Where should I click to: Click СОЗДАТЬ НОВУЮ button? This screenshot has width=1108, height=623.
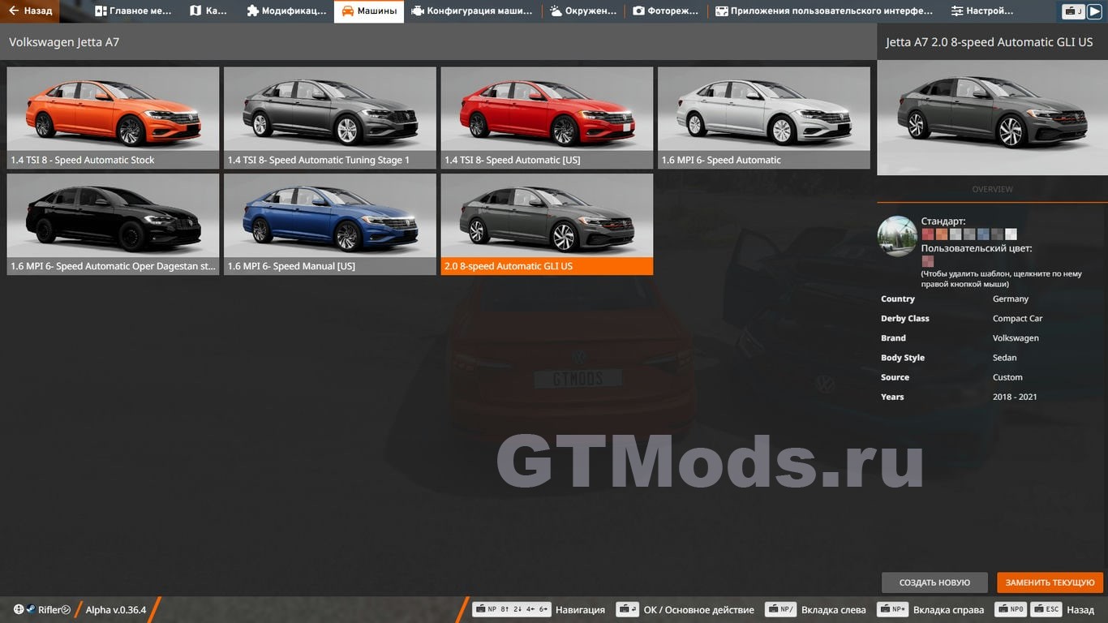pos(934,582)
